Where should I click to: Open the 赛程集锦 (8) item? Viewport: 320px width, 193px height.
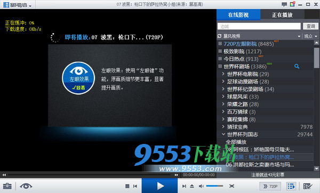(241, 119)
